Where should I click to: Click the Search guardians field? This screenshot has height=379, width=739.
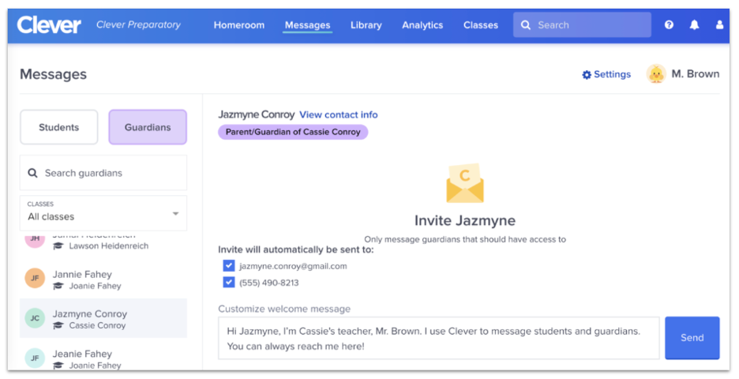[x=103, y=173]
